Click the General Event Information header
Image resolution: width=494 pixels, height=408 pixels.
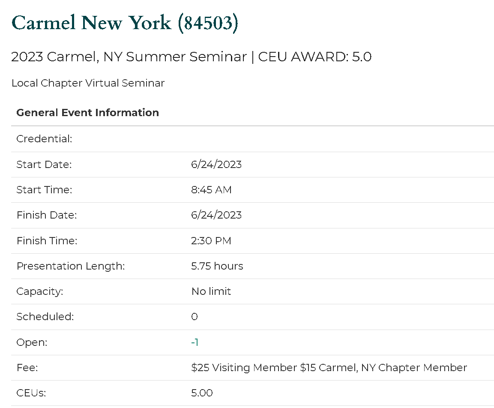pos(87,113)
